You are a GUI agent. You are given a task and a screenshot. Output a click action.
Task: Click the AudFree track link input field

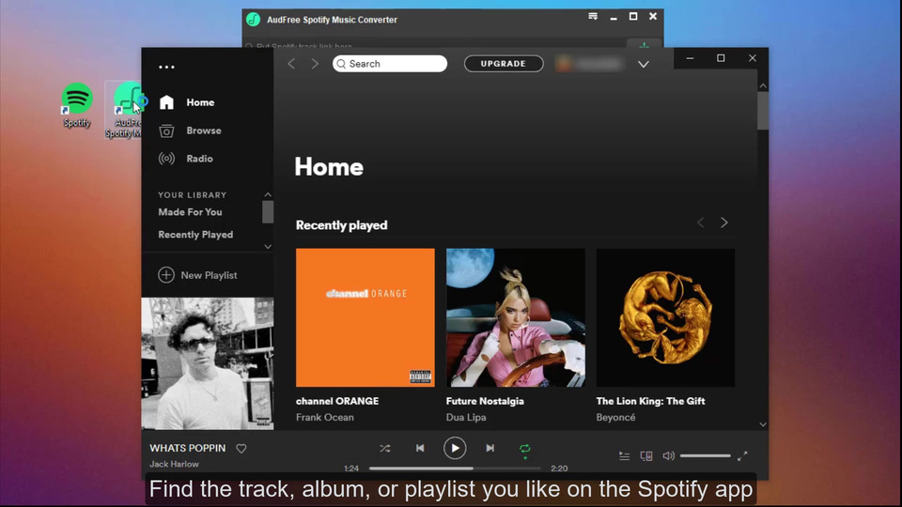coord(435,46)
